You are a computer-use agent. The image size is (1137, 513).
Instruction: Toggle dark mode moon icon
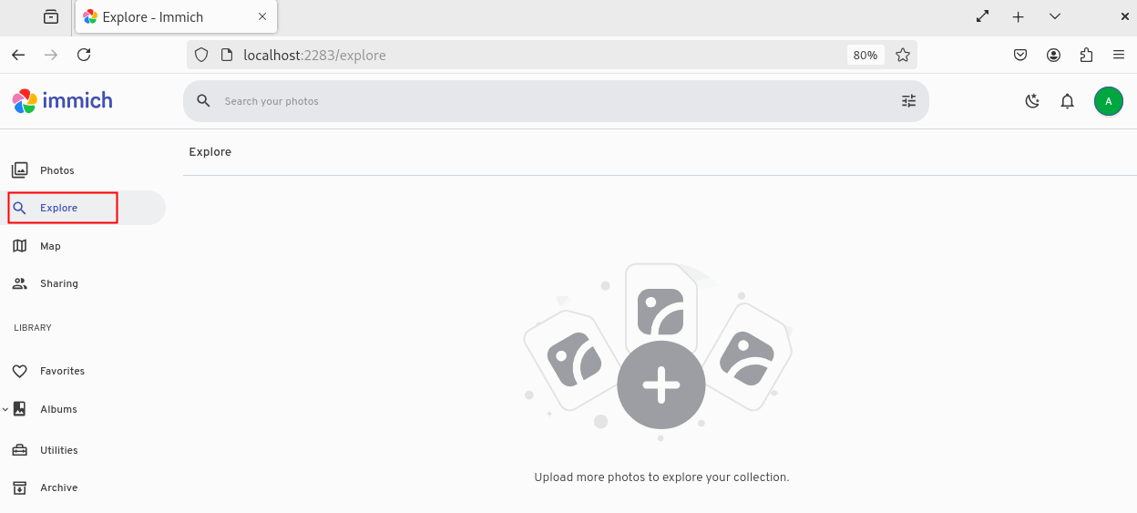1032,101
